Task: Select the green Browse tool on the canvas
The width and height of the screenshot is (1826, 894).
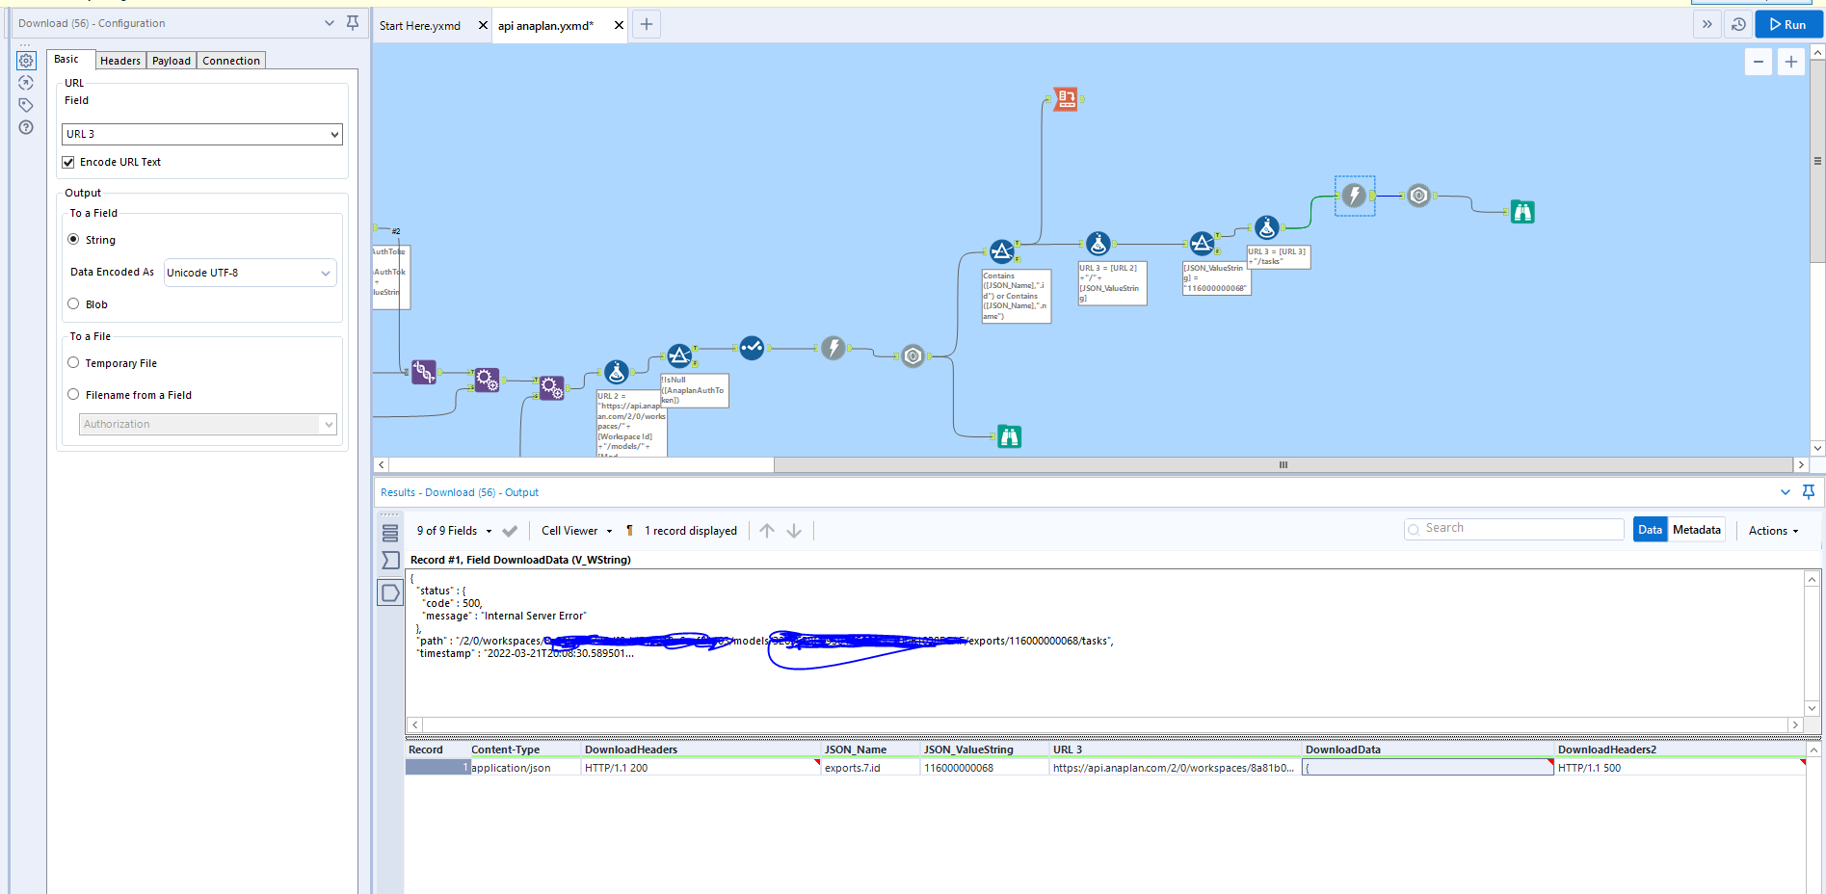Action: (x=1522, y=212)
